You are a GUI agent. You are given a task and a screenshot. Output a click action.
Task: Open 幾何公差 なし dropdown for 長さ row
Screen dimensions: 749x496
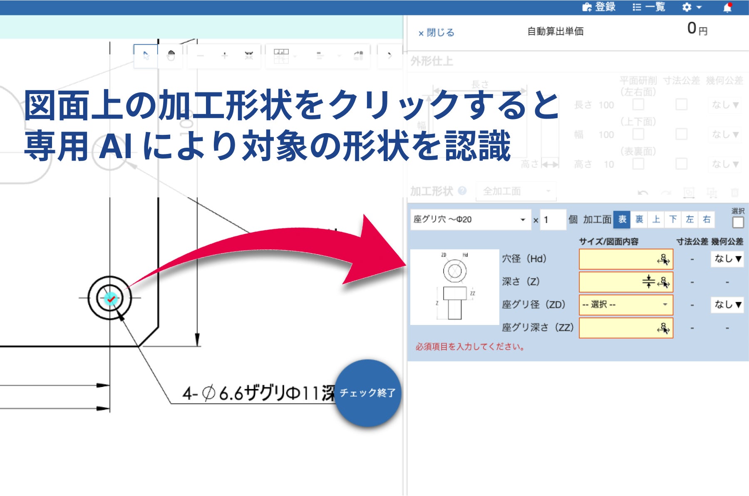725,105
